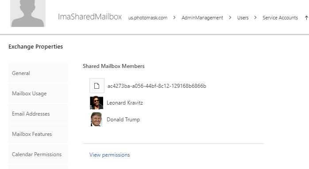Open Mailbox Features section
This screenshot has width=309, height=169.
tap(38, 134)
